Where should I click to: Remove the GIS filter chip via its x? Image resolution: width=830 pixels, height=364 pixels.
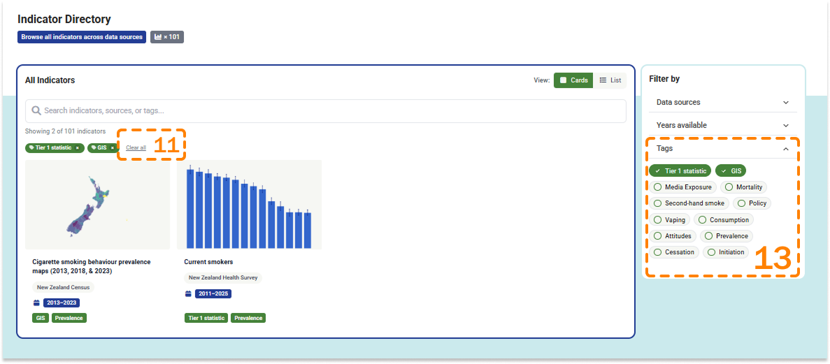(x=112, y=148)
